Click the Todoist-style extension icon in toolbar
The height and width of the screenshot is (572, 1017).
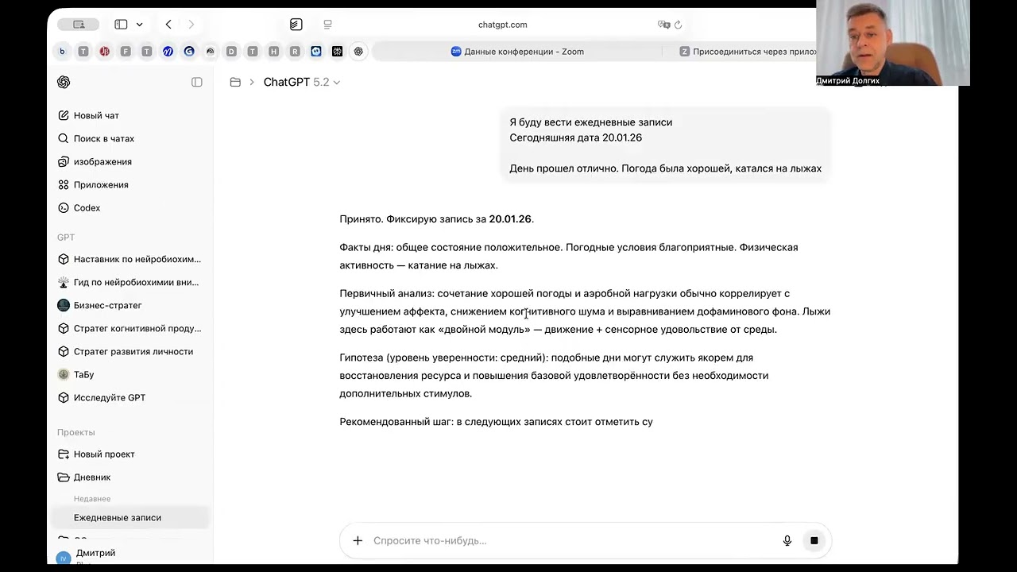click(296, 25)
